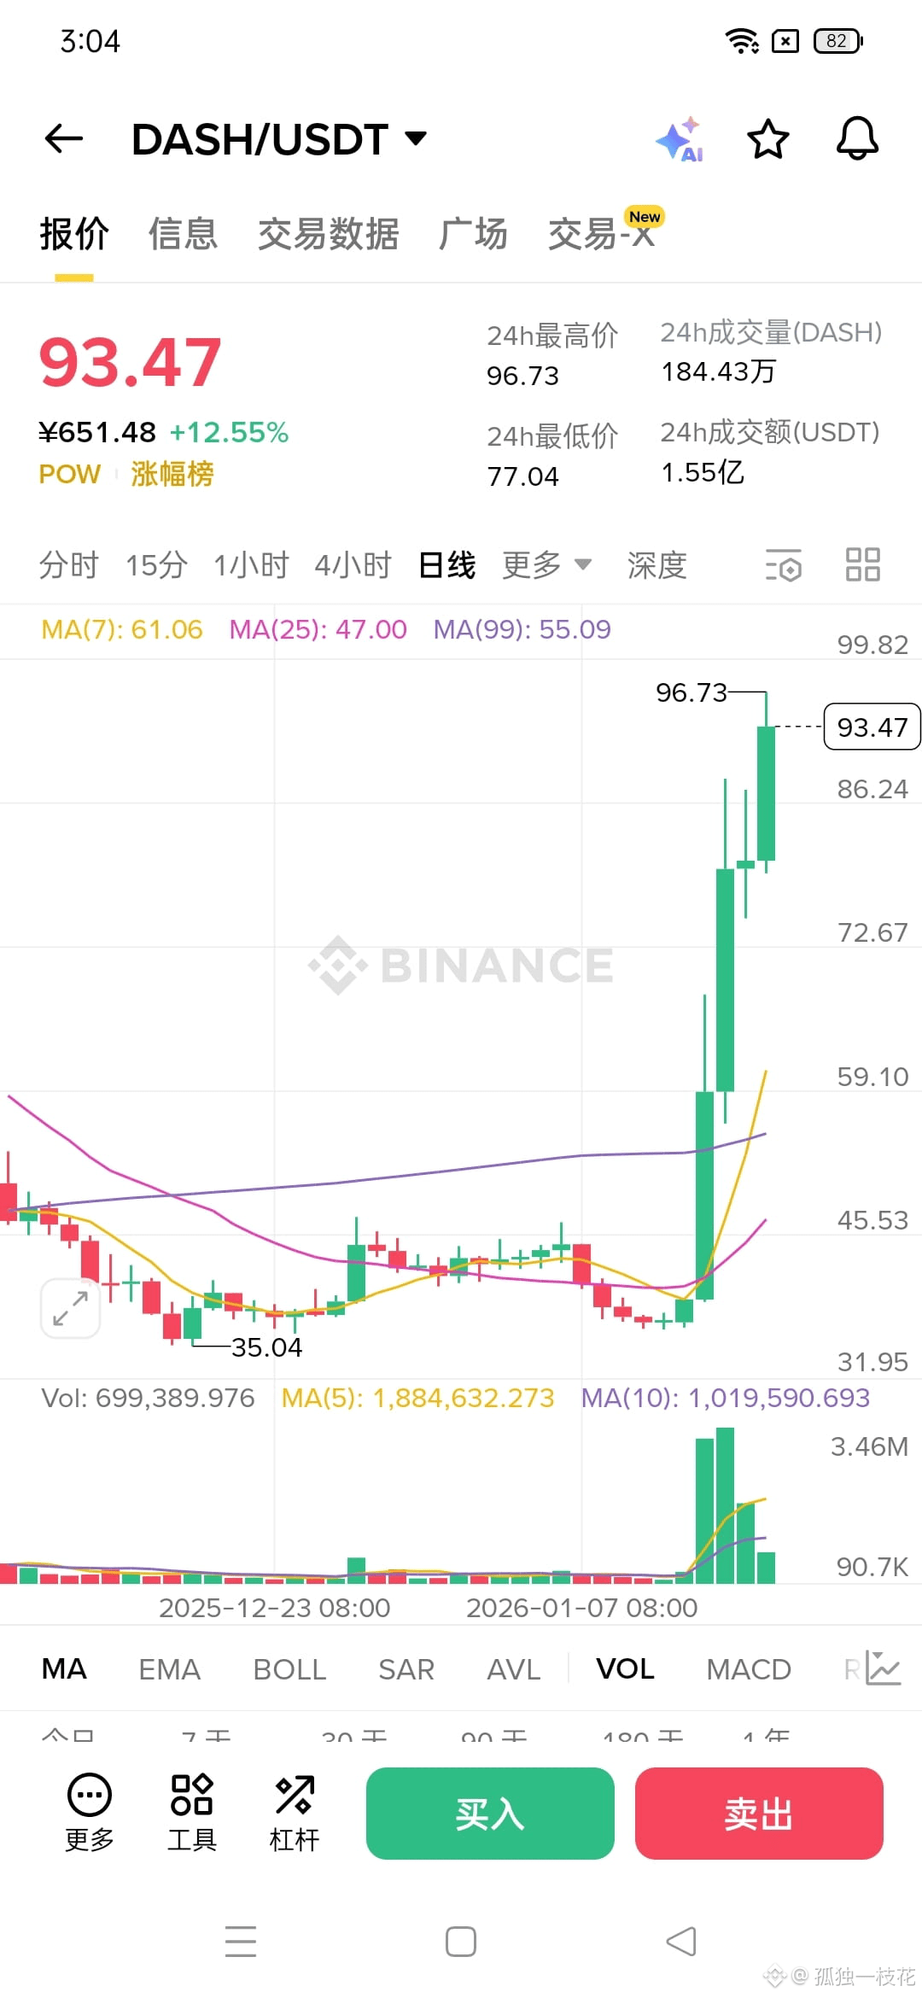Image resolution: width=922 pixels, height=1998 pixels.
Task: Tap current price label 93.47 on chart
Action: 872,727
